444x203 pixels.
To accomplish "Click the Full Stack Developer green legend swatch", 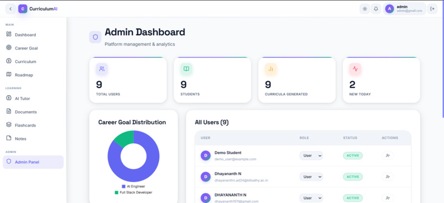I will pos(116,192).
